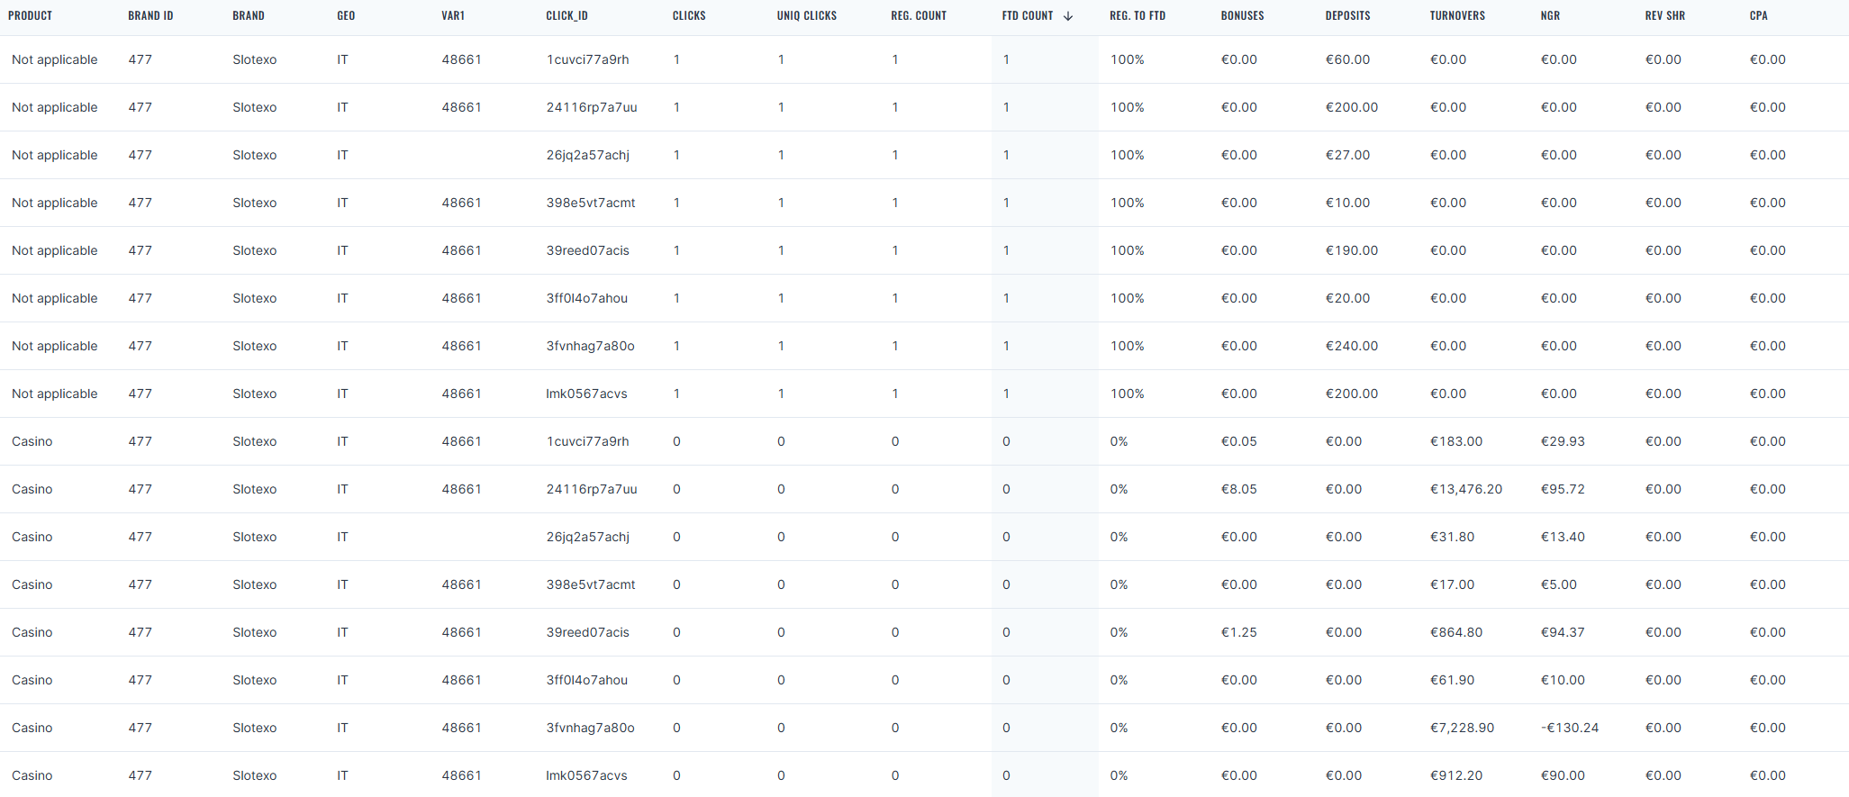Sort by the CPA column header
This screenshot has height=797, width=1849.
click(x=1758, y=16)
